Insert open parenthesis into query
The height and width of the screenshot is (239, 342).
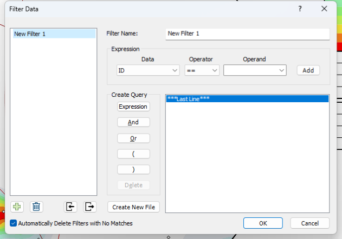pos(133,154)
